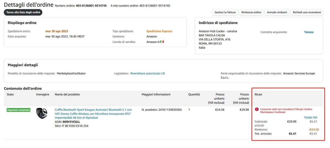The width and height of the screenshot is (330, 148).
Task: Click the green Pagamento completato badge
Action: 19,110
